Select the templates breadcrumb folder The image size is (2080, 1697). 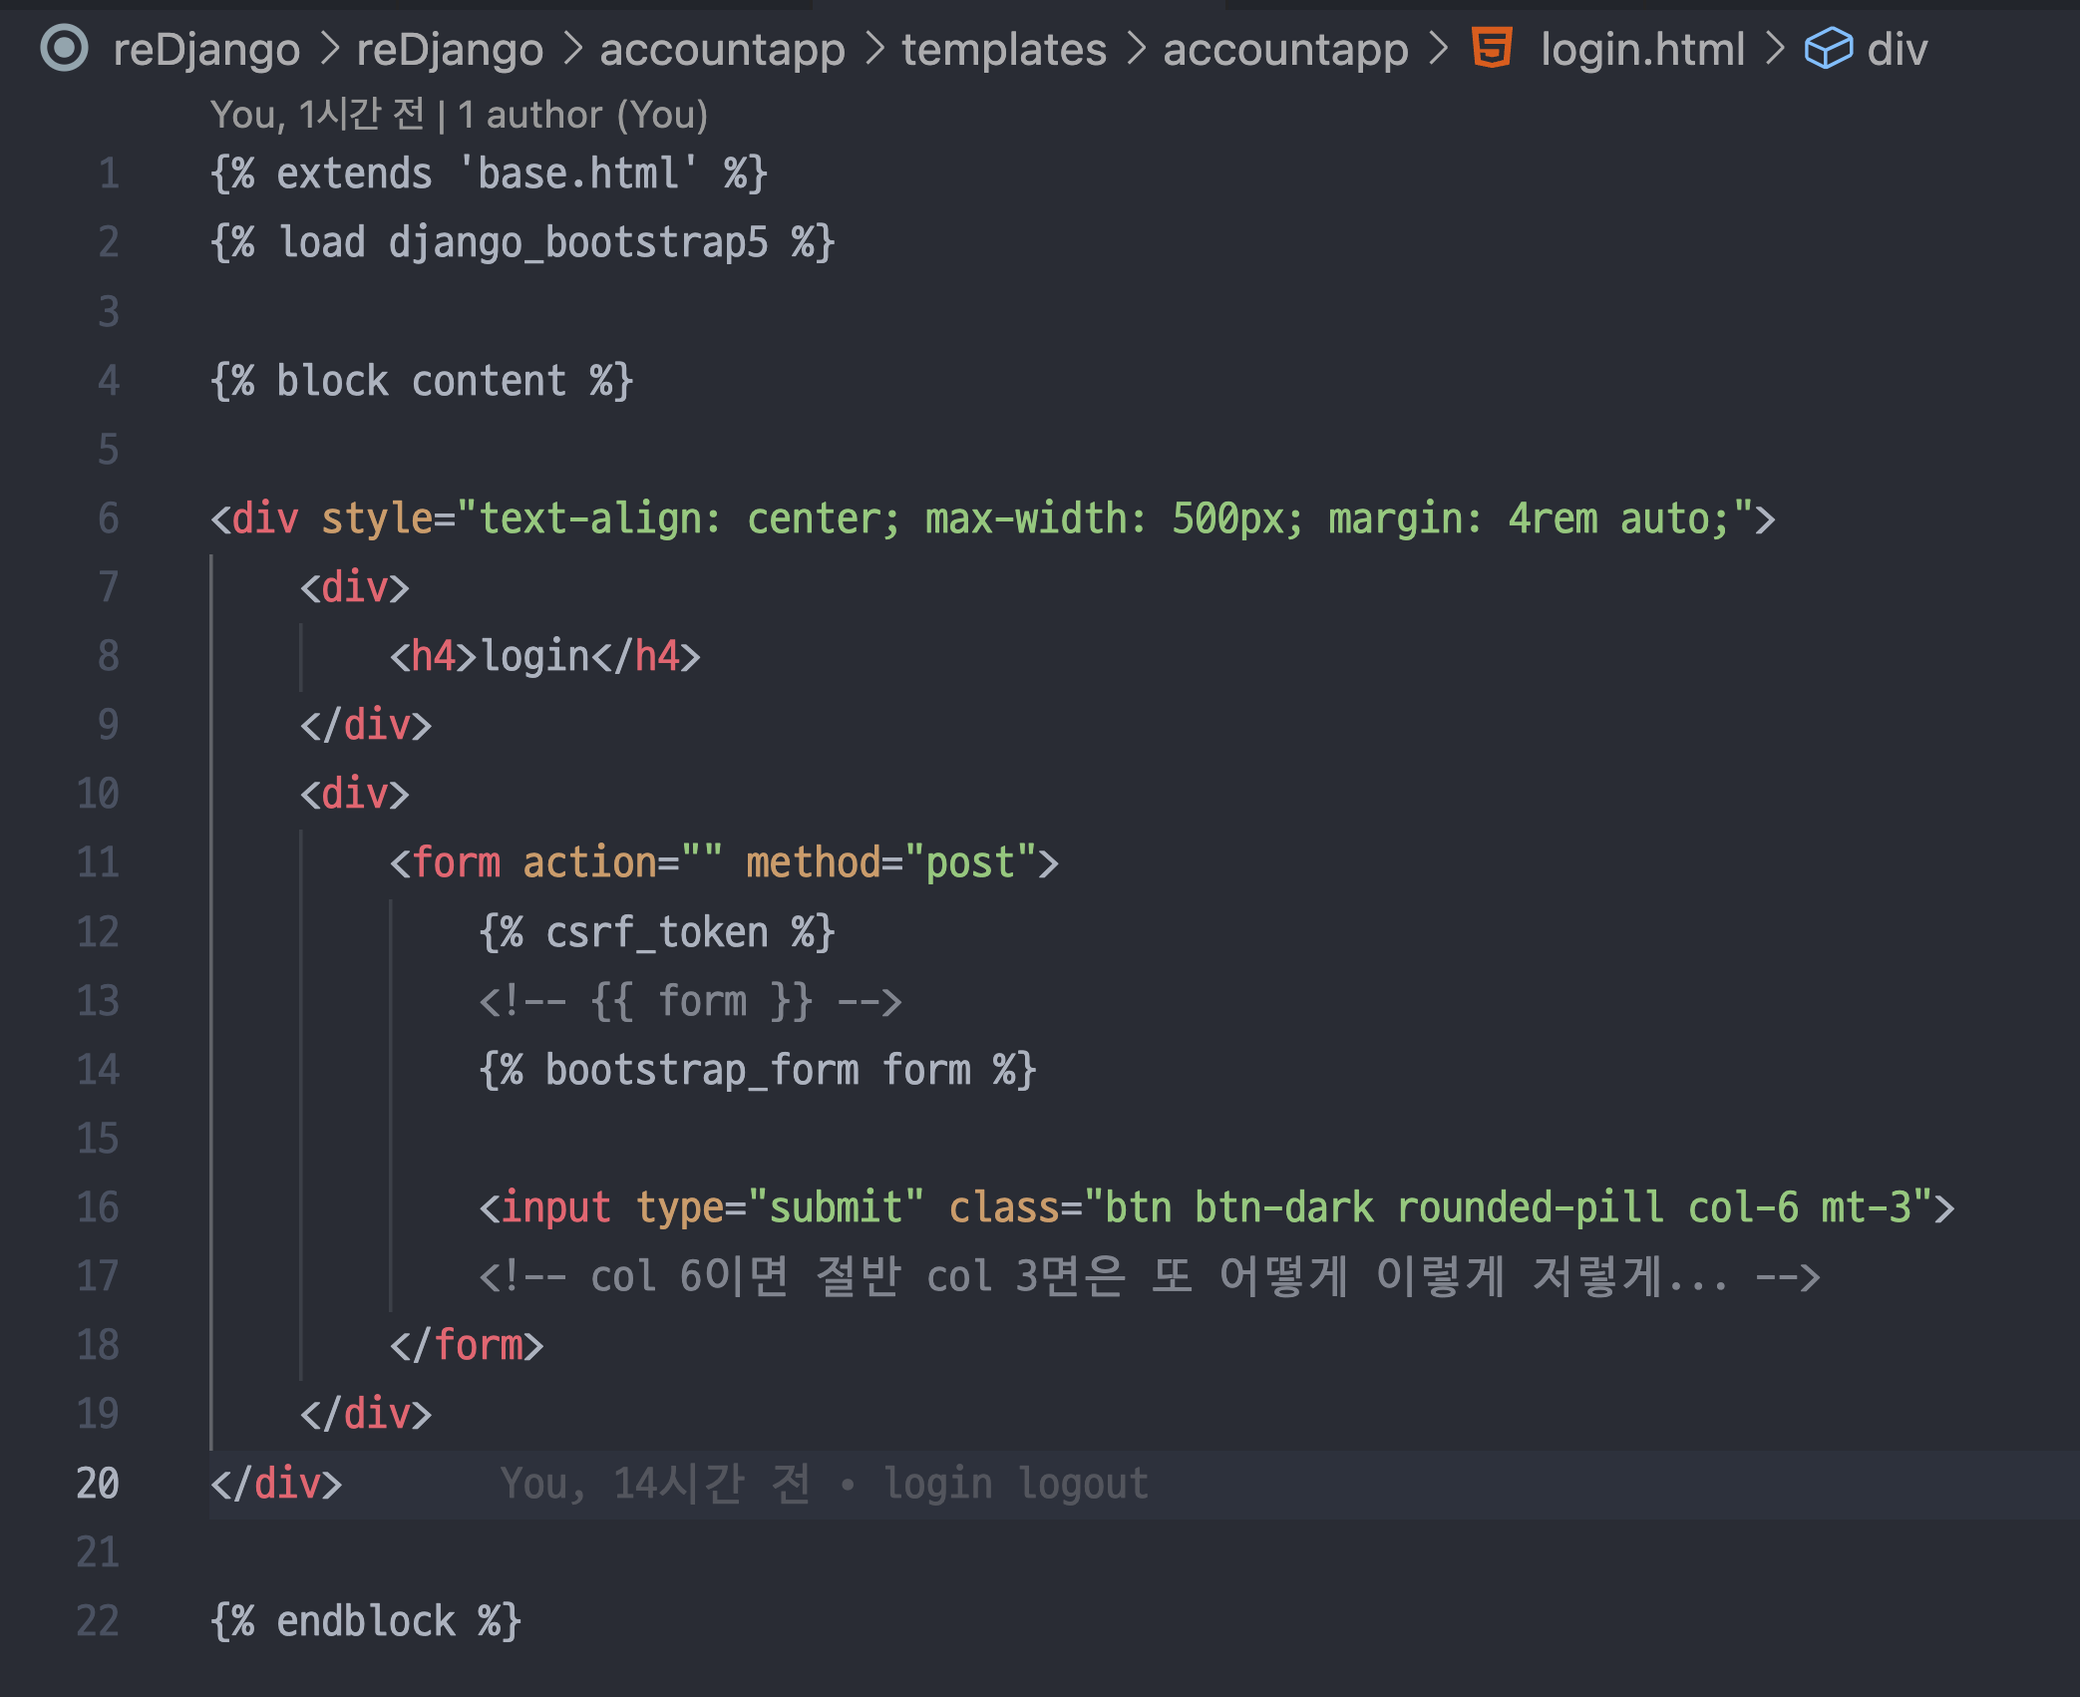tap(1004, 49)
